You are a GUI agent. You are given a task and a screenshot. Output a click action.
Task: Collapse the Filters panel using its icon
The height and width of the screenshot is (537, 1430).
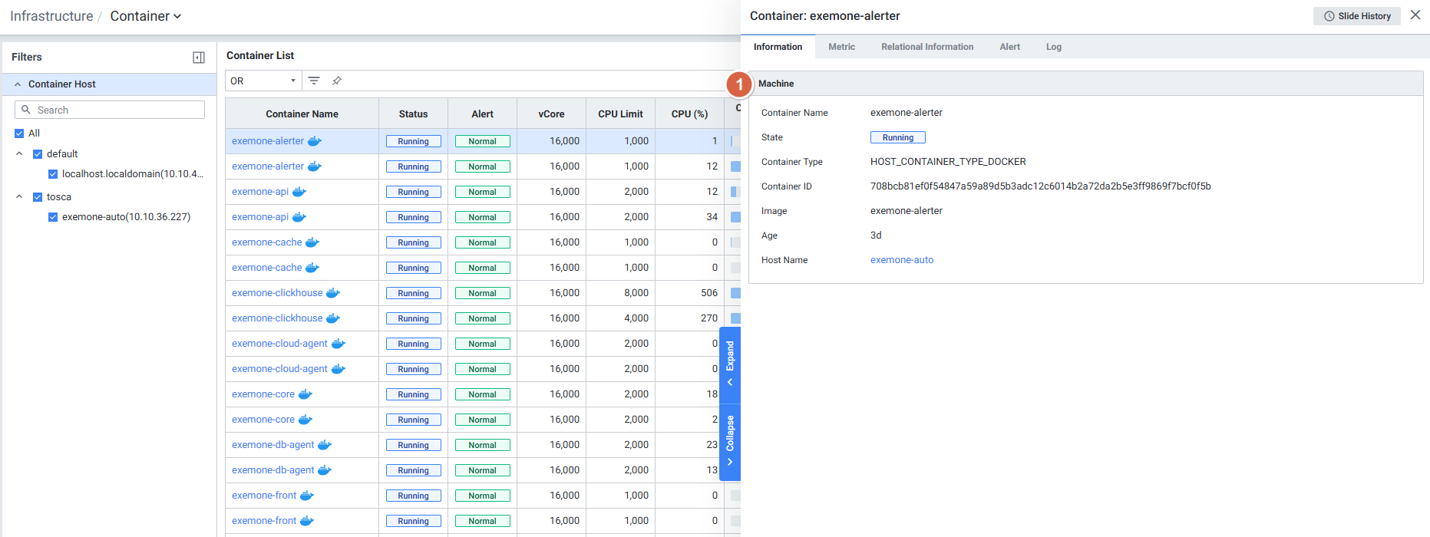coord(199,58)
